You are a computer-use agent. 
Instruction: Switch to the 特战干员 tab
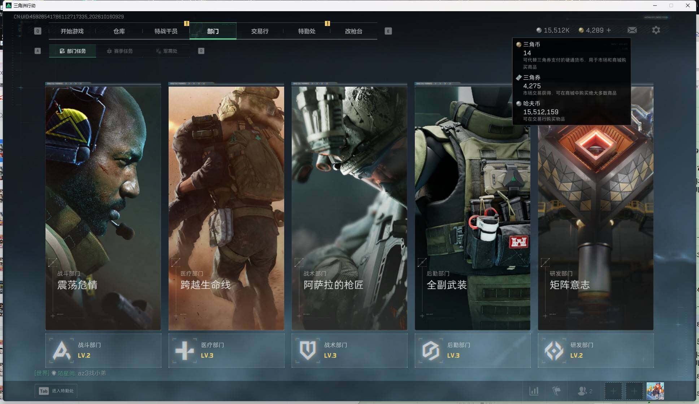click(166, 31)
